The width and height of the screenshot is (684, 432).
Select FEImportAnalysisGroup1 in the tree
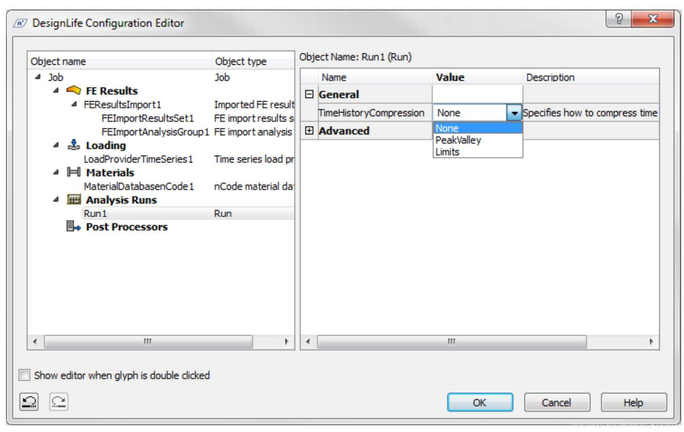point(156,132)
